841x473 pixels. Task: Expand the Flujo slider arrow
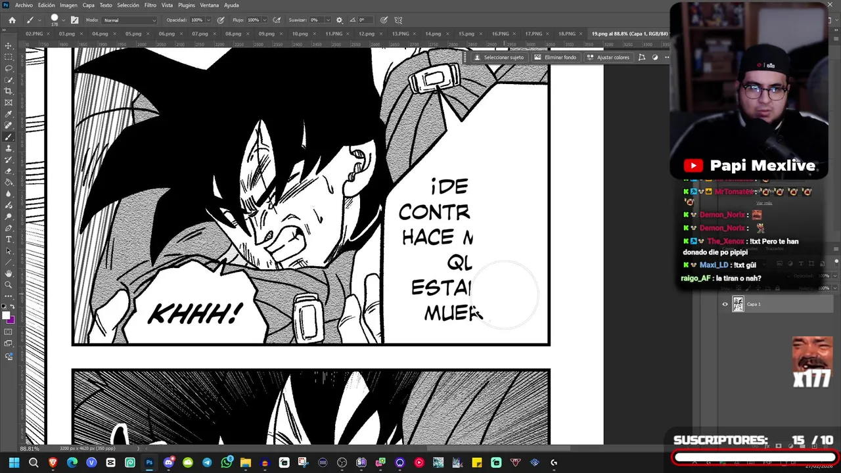[266, 20]
